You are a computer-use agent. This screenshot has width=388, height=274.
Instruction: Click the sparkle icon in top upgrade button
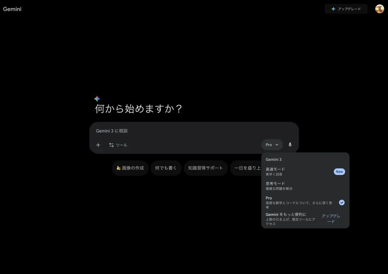click(x=333, y=9)
